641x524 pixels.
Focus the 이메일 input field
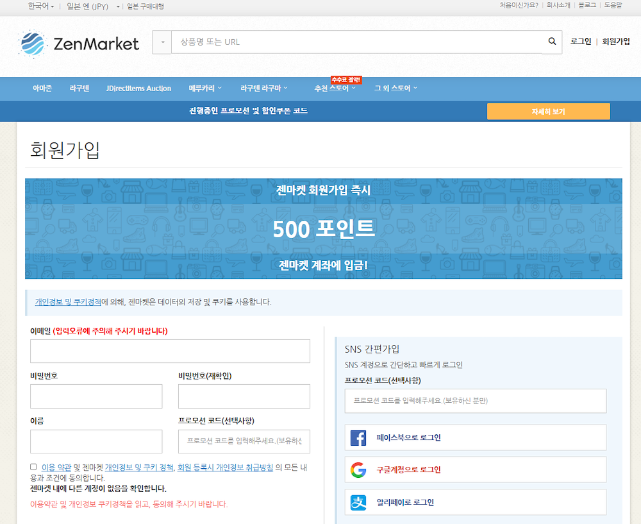point(170,351)
